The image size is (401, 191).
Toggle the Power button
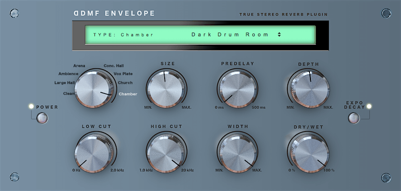pyautogui.click(x=42, y=117)
